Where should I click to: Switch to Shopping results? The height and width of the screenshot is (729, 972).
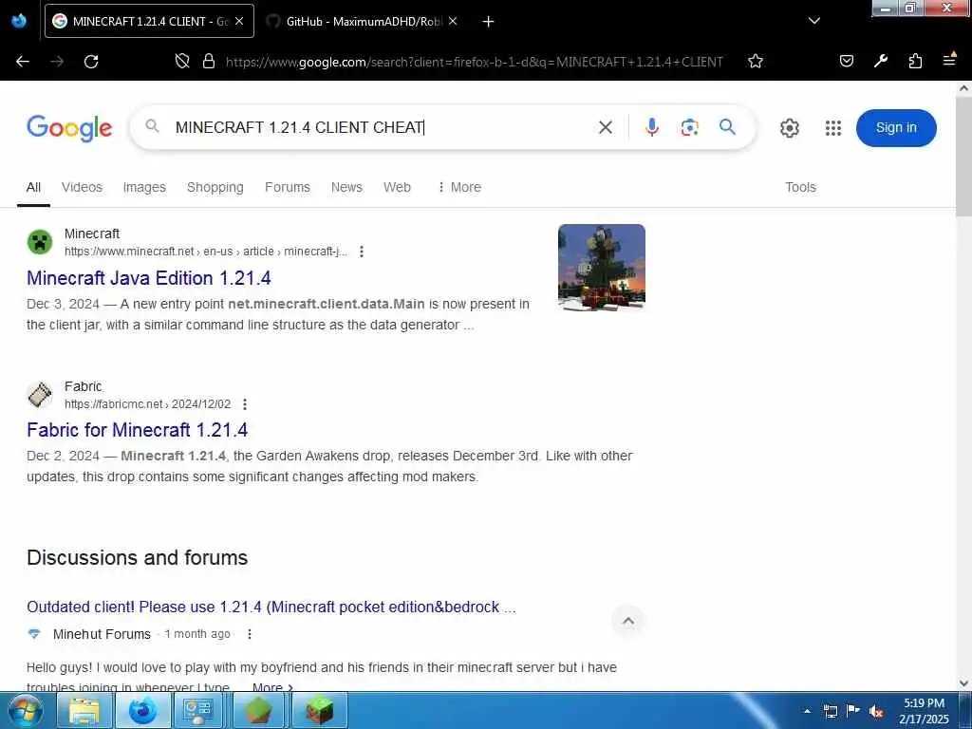click(x=215, y=187)
